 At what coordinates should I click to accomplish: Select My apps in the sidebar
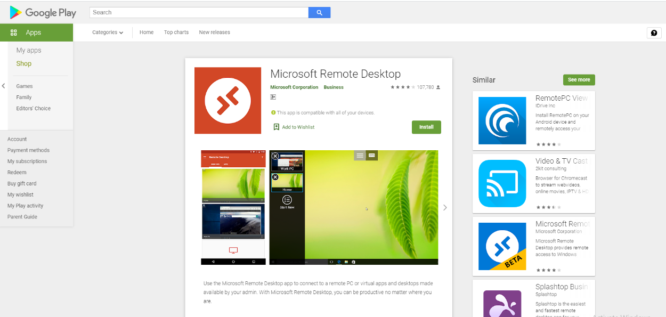pos(29,51)
